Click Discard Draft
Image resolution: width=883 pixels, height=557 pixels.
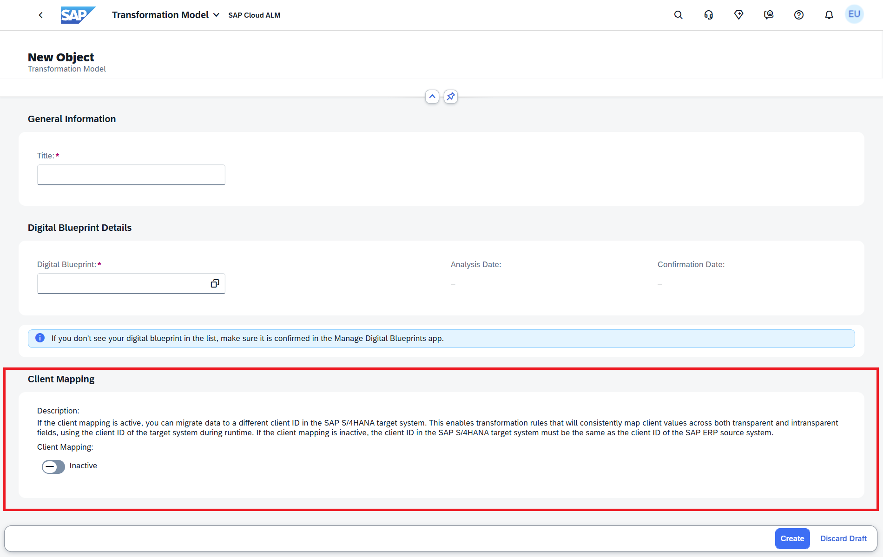[843, 538]
